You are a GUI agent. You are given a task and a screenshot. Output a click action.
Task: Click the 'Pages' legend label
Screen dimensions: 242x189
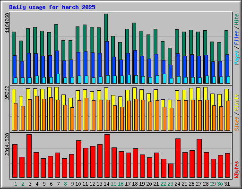[237, 58]
